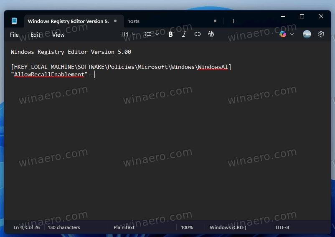Click the misspelled word WindowsAI

click(x=213, y=67)
